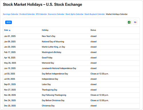143x110 pixels.
Task: Open the Earnings Calendar link
Action: pyautogui.click(x=11, y=14)
